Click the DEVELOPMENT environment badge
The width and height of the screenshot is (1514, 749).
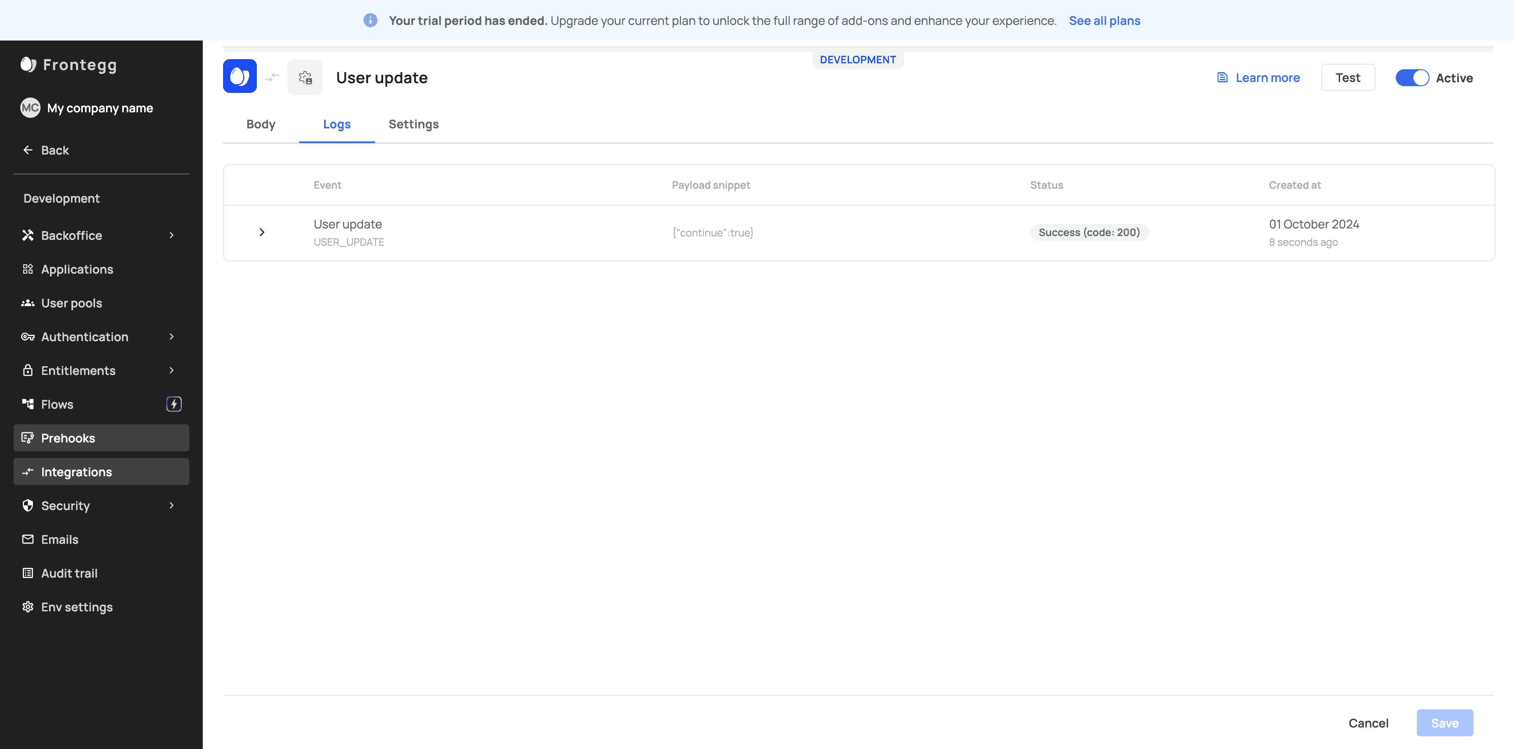point(858,60)
